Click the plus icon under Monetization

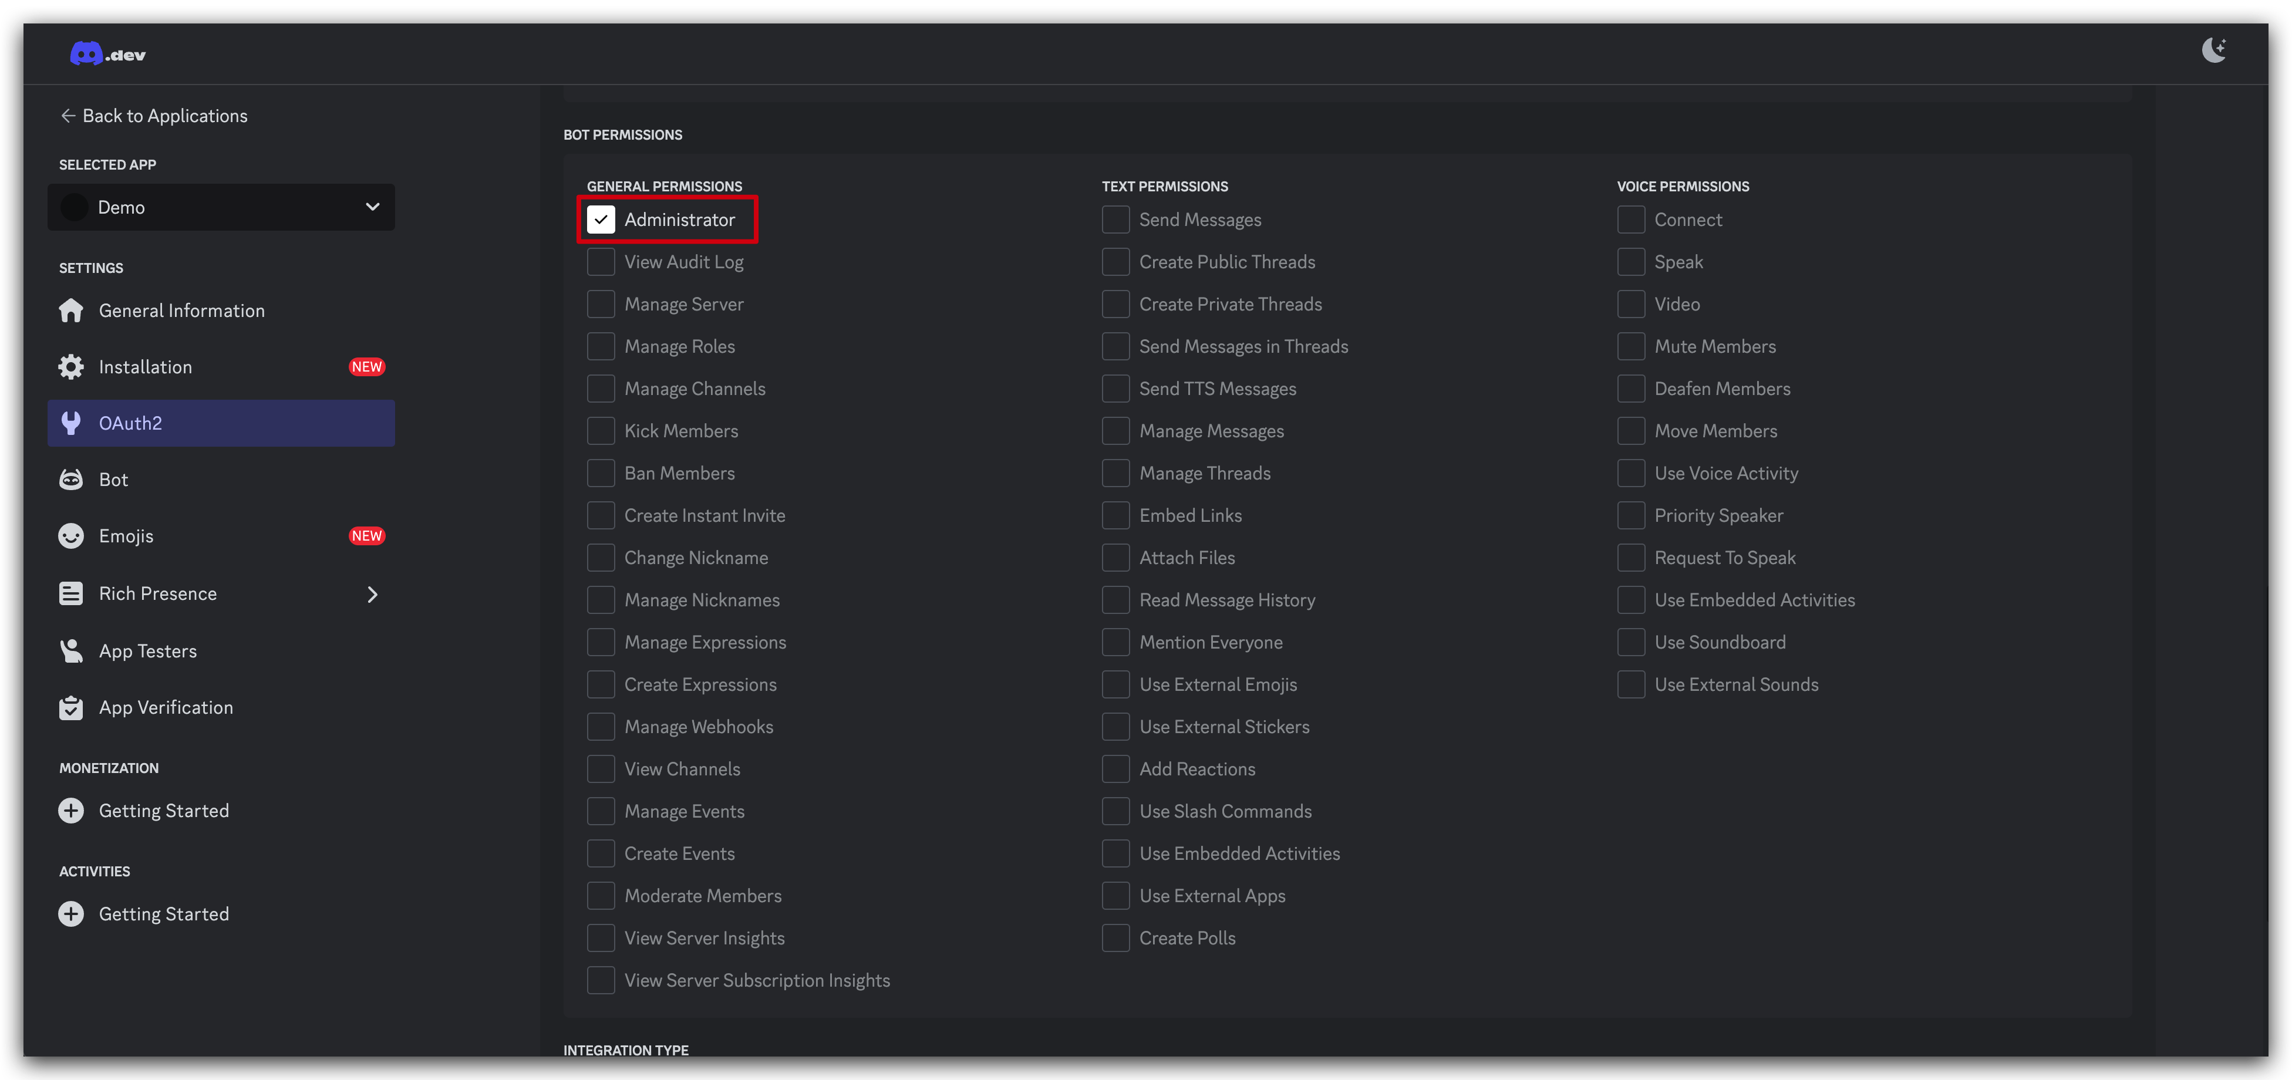pyautogui.click(x=71, y=811)
